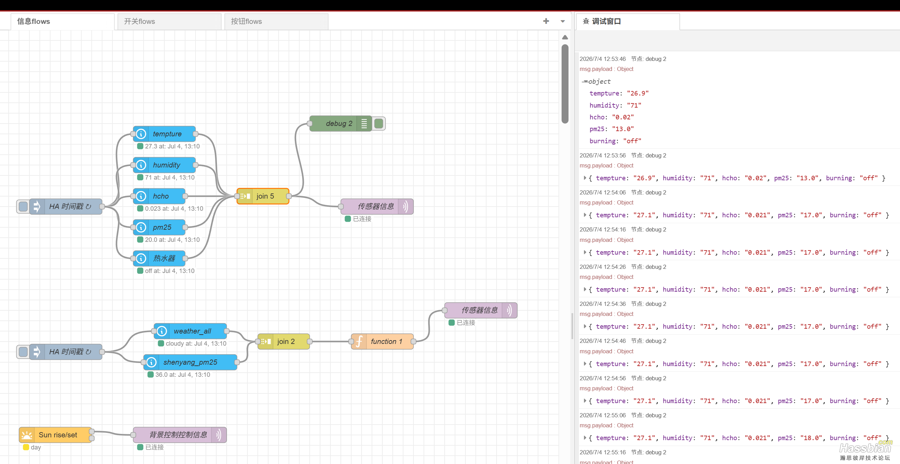Image resolution: width=900 pixels, height=464 pixels.
Task: Click the function 1 node icon
Action: pyautogui.click(x=359, y=342)
